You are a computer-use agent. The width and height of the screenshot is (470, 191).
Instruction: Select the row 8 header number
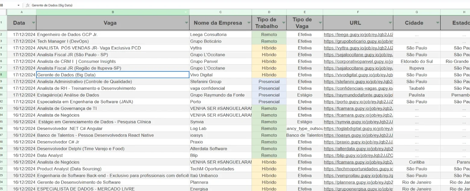3,75
